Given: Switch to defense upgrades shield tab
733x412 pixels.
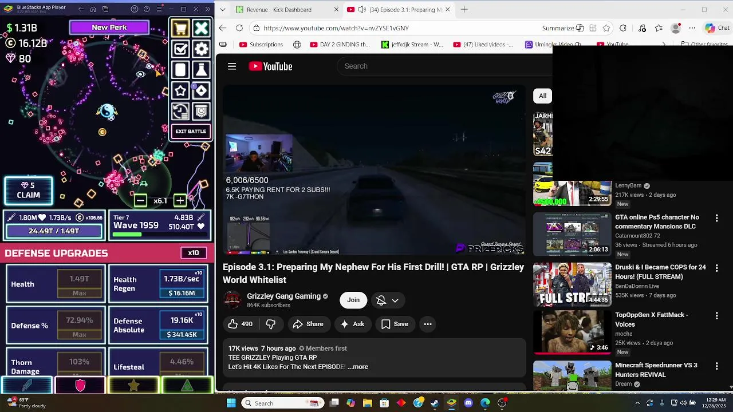Looking at the screenshot, I should point(80,386).
